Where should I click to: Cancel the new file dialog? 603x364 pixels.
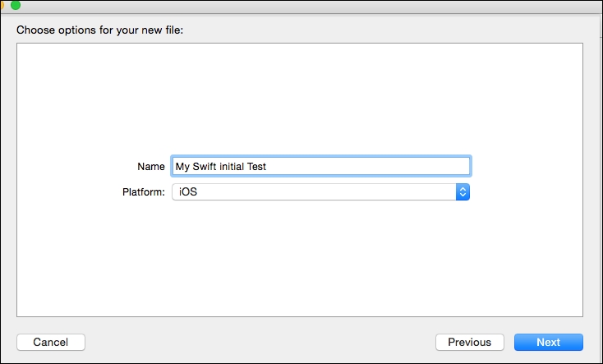click(51, 342)
